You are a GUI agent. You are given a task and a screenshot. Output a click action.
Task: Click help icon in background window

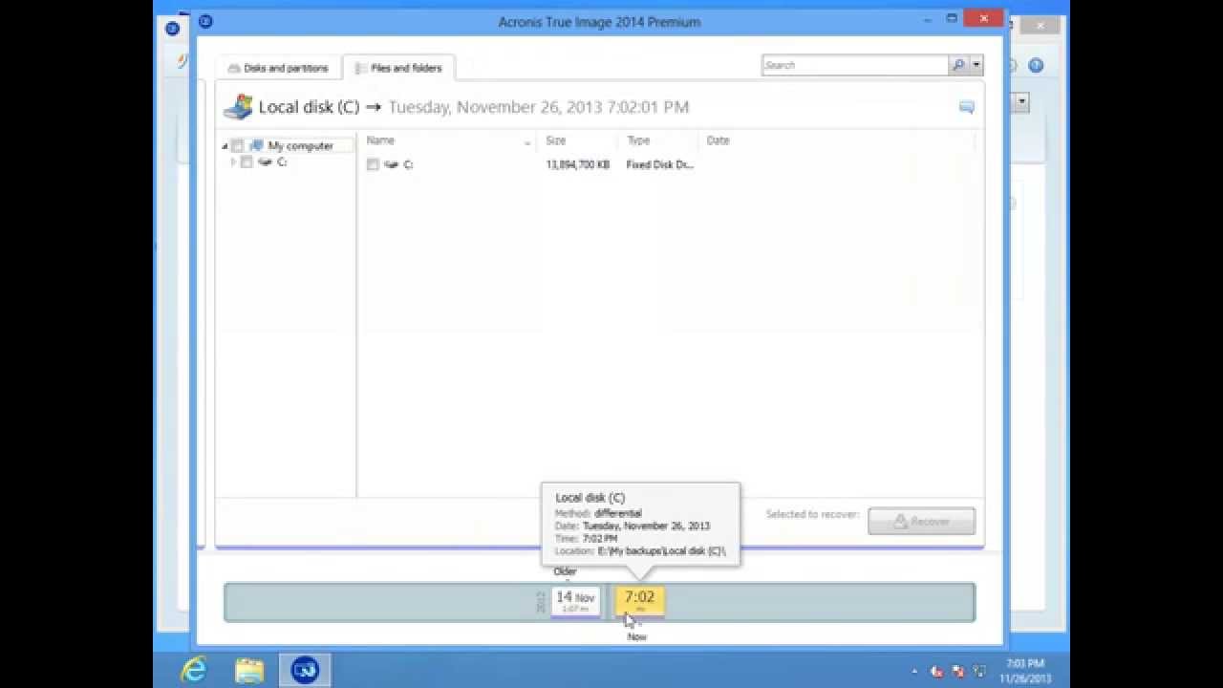click(x=1036, y=65)
